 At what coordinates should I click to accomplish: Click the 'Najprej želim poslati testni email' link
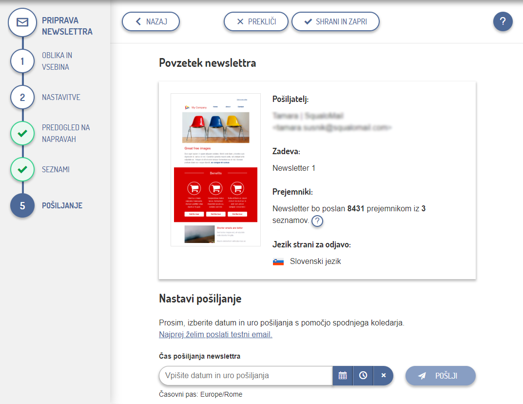pos(215,335)
